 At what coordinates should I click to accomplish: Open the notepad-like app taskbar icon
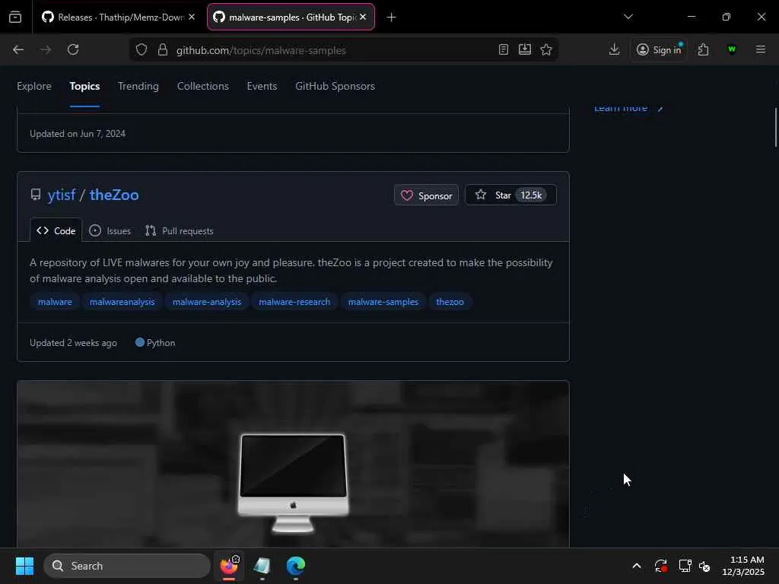(x=262, y=566)
